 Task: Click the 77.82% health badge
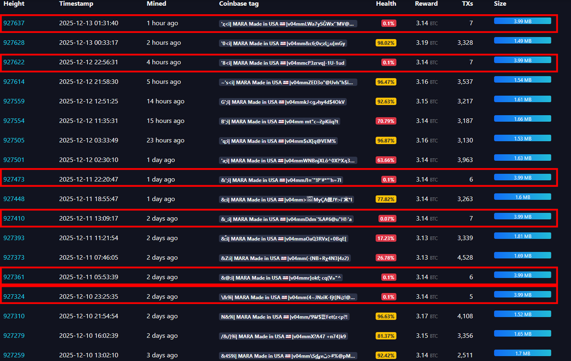tap(386, 199)
